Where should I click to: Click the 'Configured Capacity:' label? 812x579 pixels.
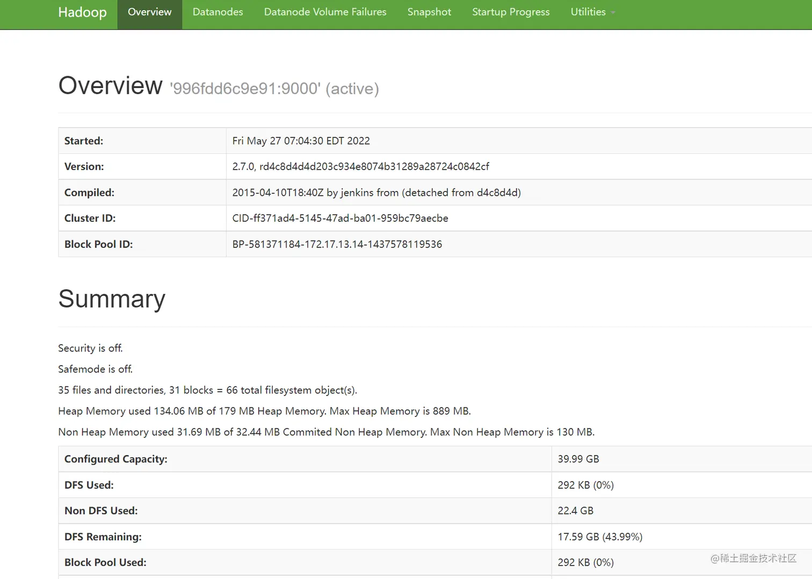116,459
